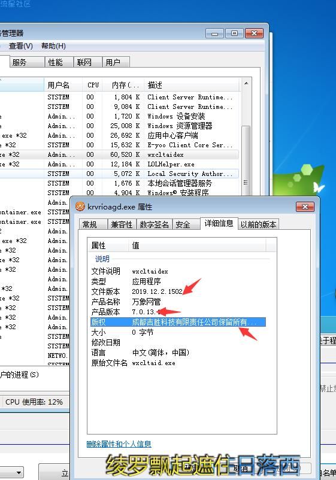Image resolution: width=336 pixels, height=480 pixels.
Task: Select the Windows 资源管理器 process row
Action: tap(119, 126)
